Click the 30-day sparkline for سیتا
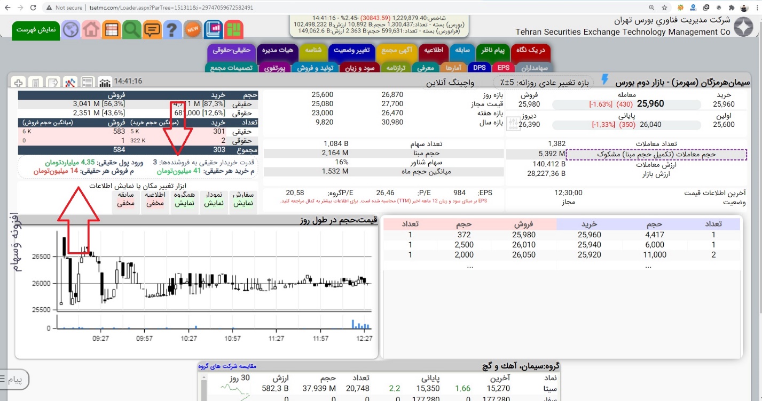762x401 pixels. 235,388
